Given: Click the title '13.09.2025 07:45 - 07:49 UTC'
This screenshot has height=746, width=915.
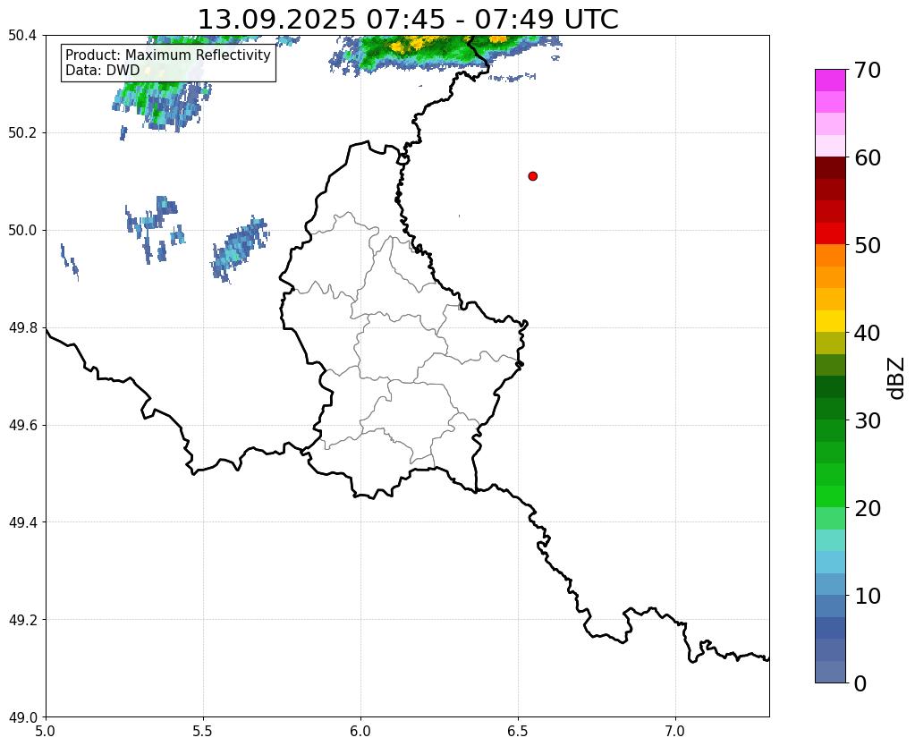Looking at the screenshot, I should point(408,20).
